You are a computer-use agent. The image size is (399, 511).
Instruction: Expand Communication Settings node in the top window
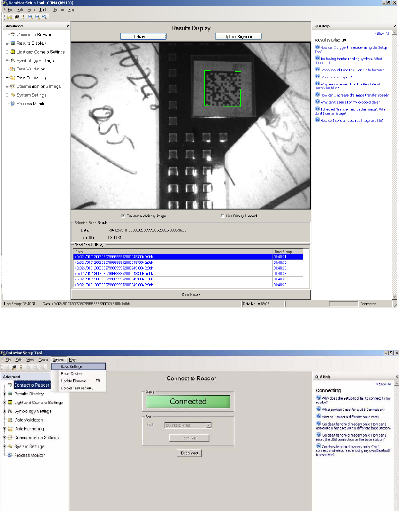(7, 86)
